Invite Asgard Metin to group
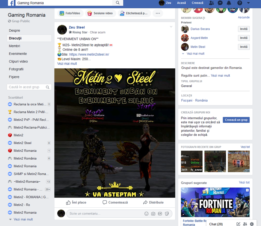 coord(244,38)
